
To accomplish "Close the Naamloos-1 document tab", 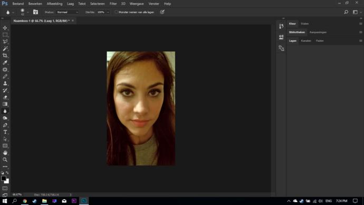I will [73, 21].
